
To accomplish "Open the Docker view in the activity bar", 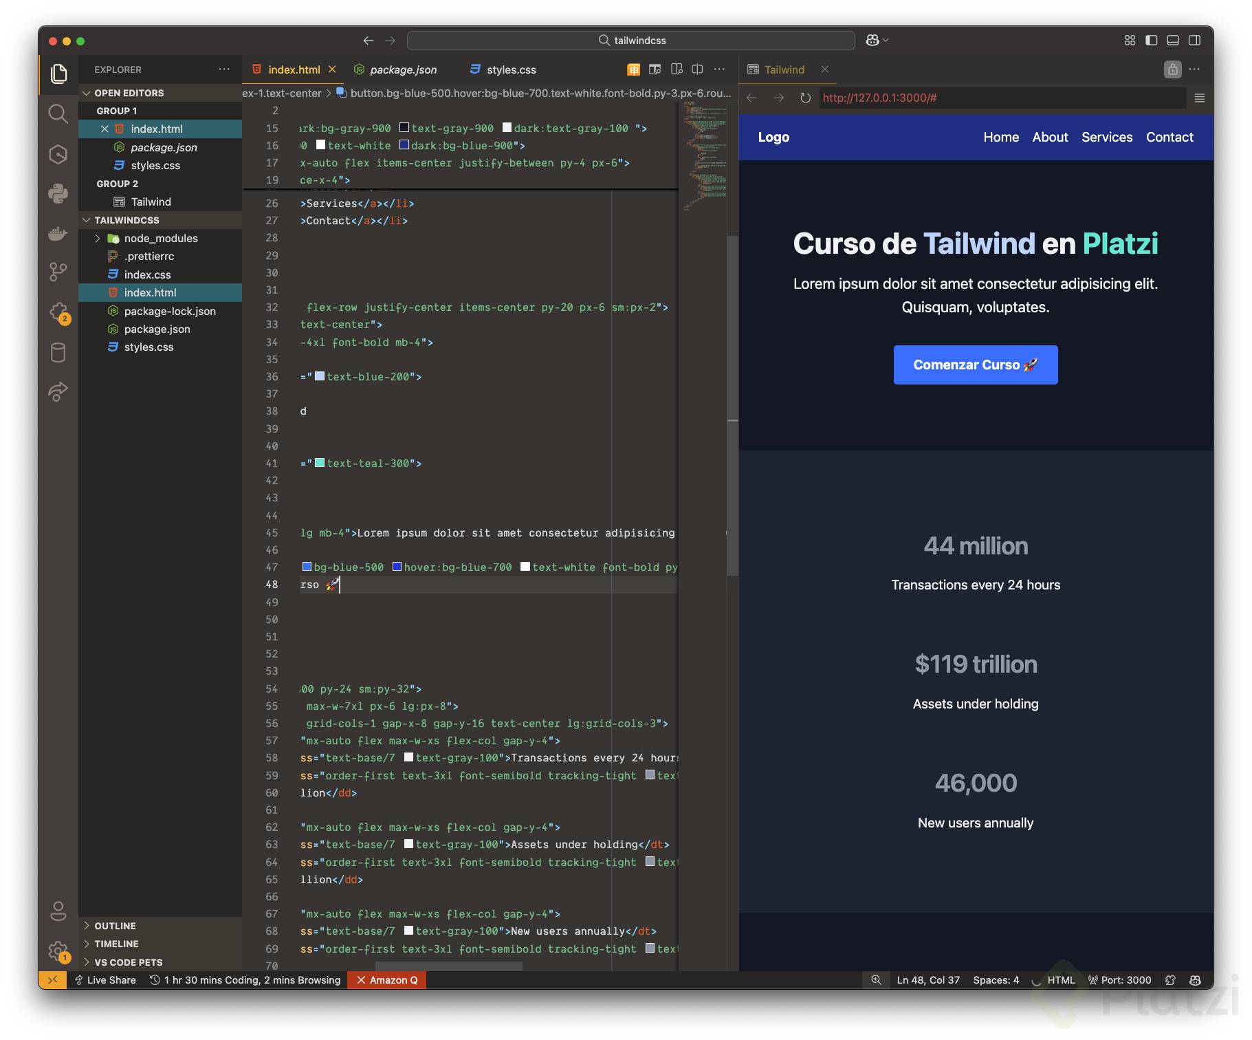I will pyautogui.click(x=58, y=233).
